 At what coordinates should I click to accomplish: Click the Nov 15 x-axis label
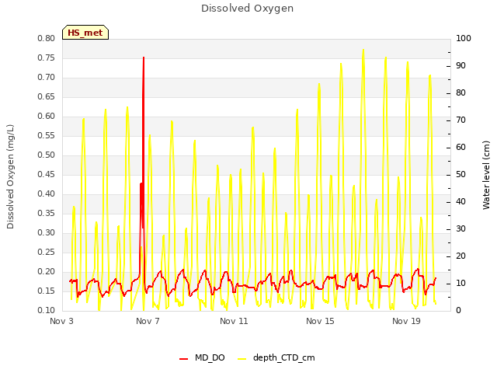[320, 321]
